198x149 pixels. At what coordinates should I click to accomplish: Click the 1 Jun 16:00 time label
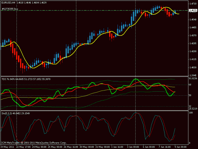click(x=117, y=147)
